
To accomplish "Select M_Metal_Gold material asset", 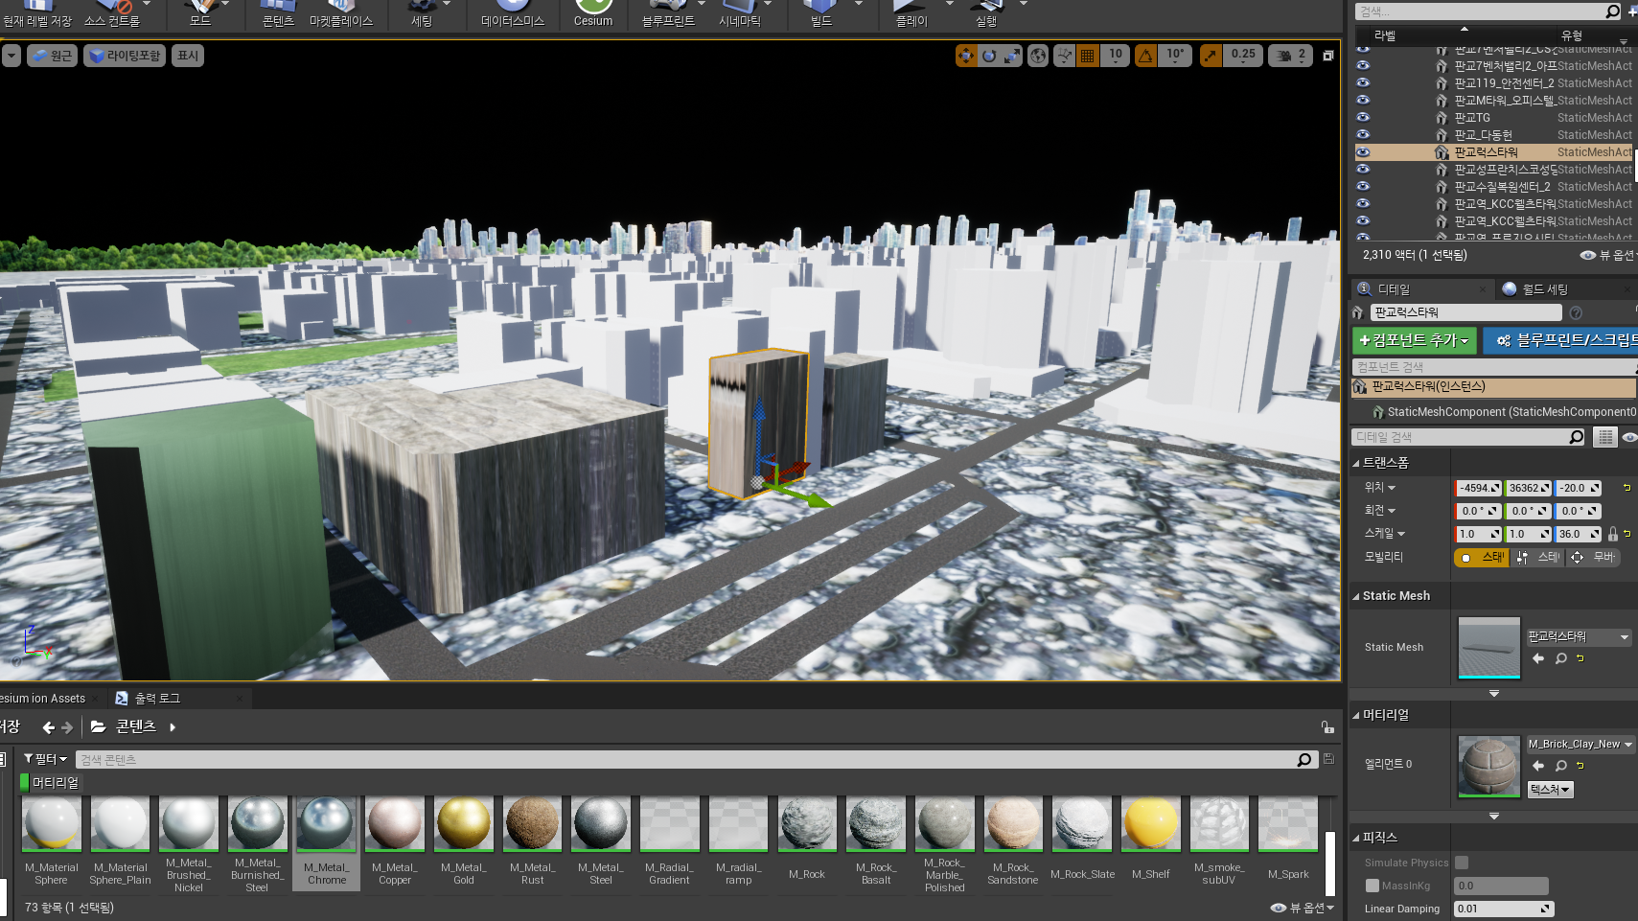I will (x=464, y=841).
